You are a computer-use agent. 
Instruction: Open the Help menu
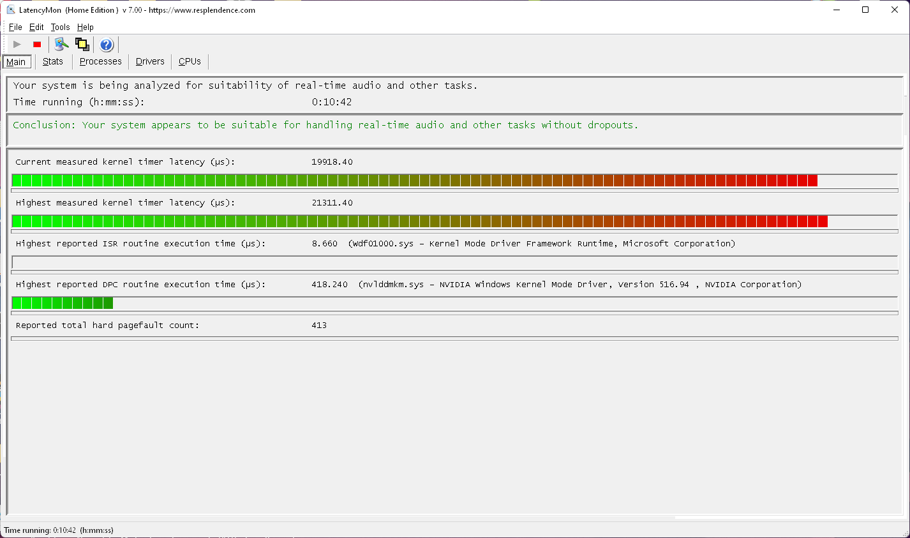tap(86, 27)
